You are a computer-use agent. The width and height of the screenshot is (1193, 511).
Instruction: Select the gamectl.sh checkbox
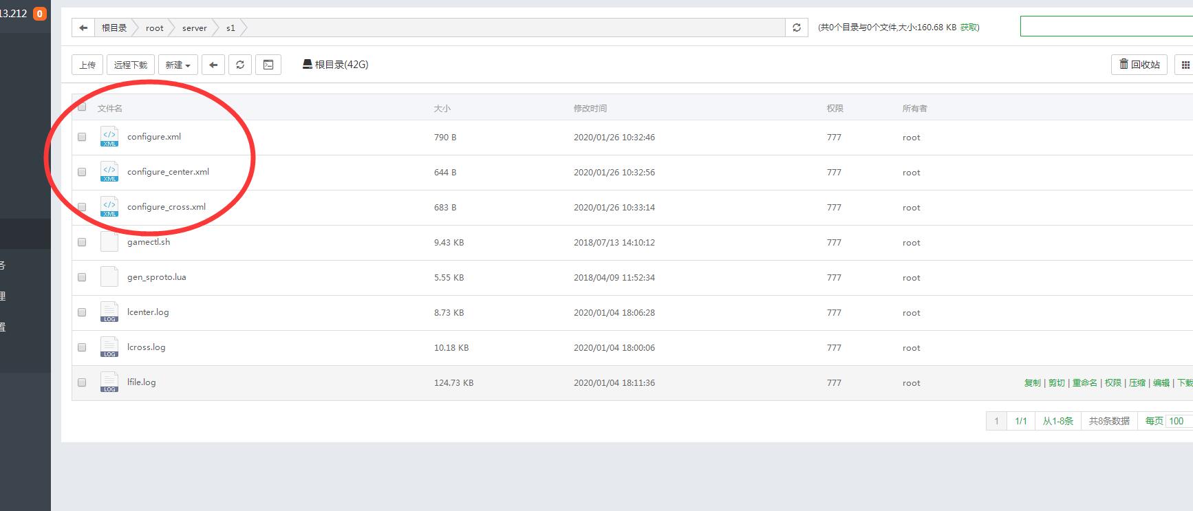[82, 242]
